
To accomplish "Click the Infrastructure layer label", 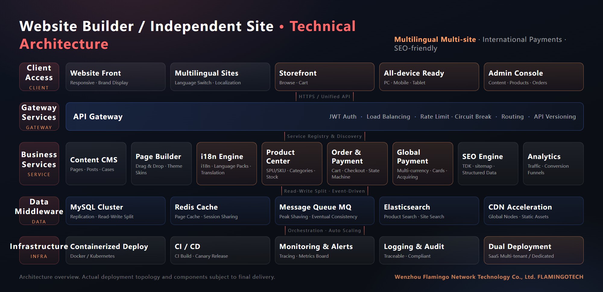I will pyautogui.click(x=39, y=250).
